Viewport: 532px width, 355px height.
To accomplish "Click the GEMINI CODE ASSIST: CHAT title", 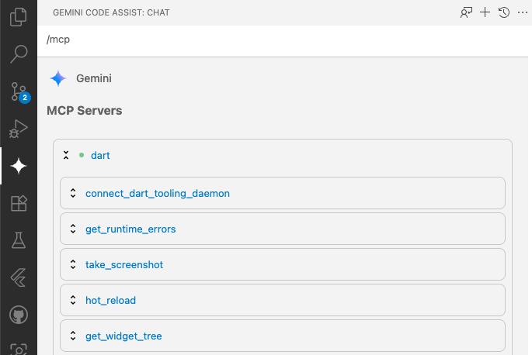I will [x=111, y=12].
